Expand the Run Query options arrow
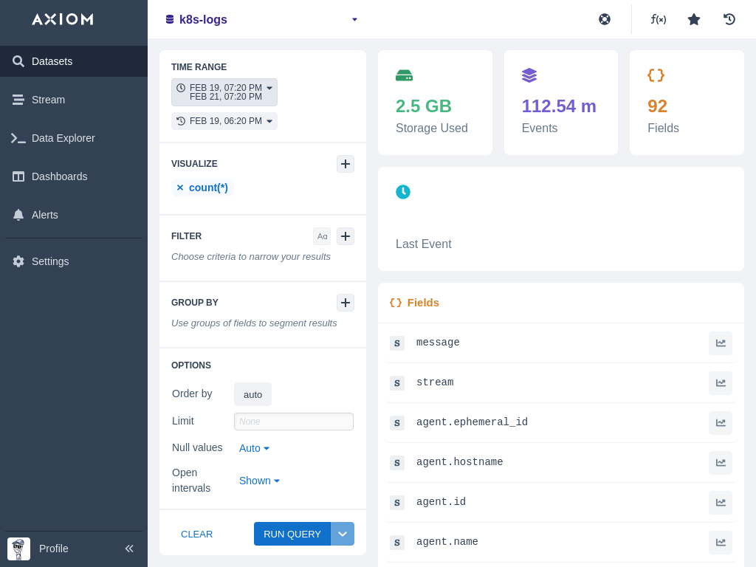This screenshot has width=756, height=567. (x=343, y=534)
